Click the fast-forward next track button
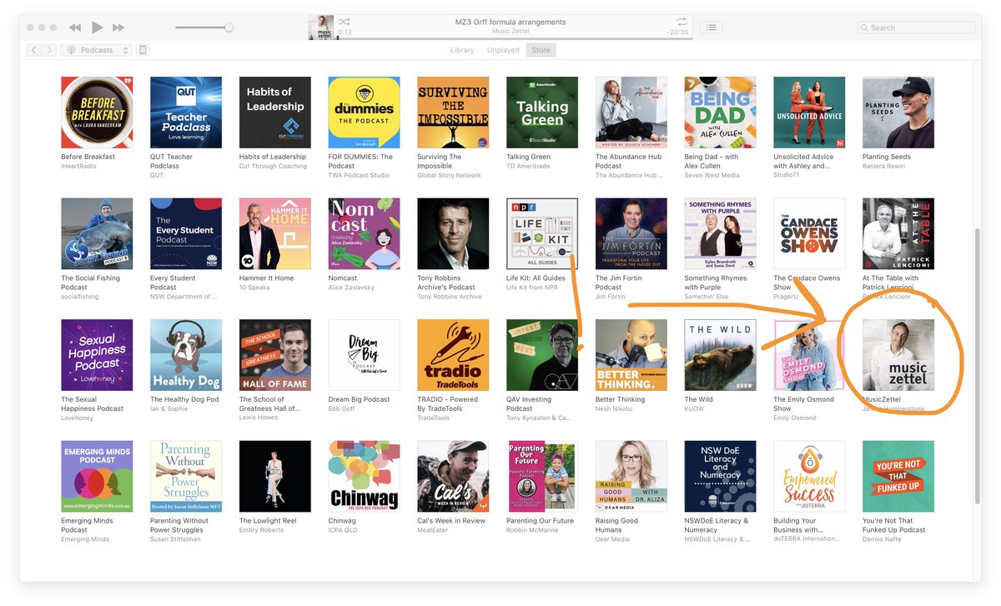 [x=119, y=28]
